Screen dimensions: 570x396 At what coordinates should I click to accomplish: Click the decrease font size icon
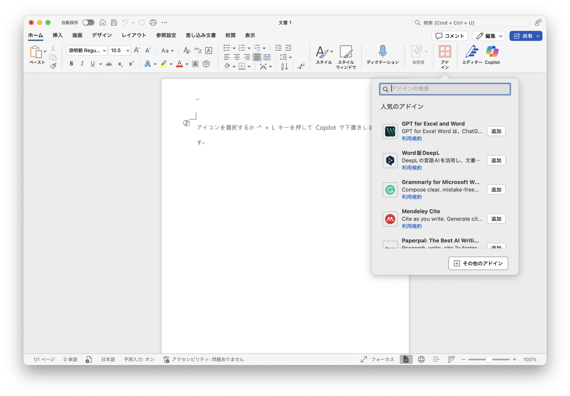[x=148, y=51]
